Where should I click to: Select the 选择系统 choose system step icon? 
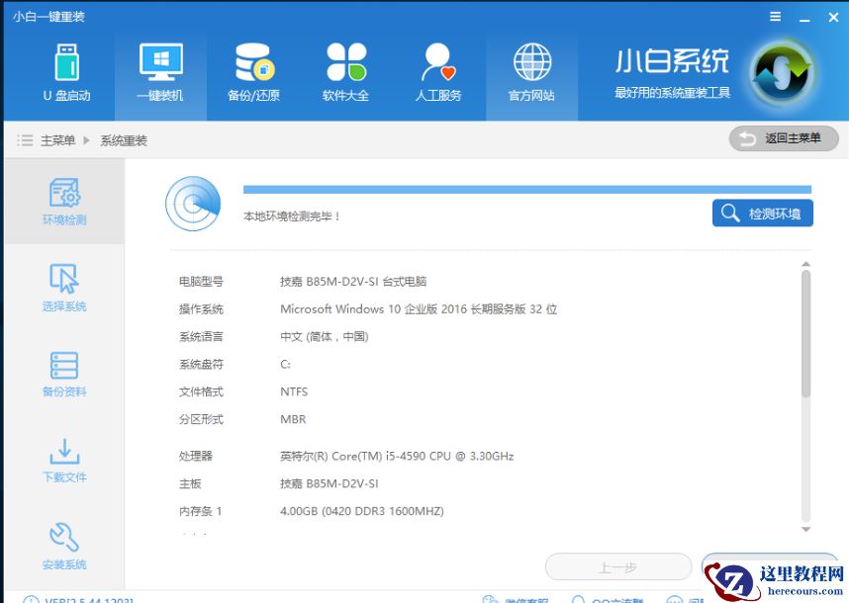tap(62, 285)
